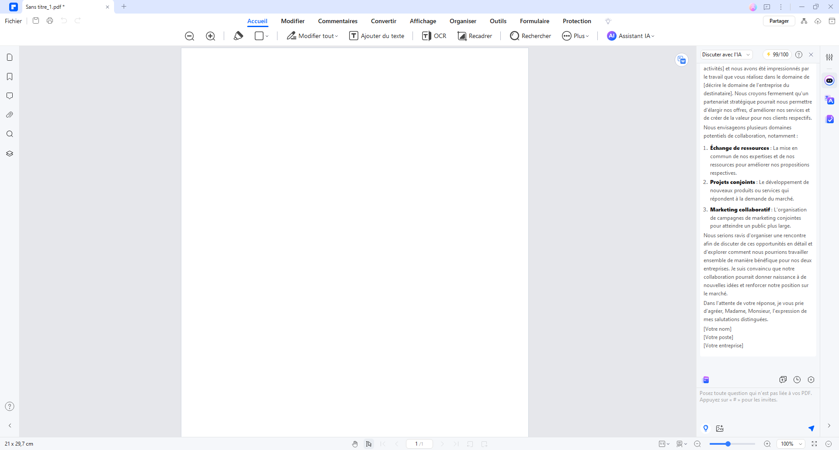
Task: Switch to the Modifier tab
Action: [293, 21]
